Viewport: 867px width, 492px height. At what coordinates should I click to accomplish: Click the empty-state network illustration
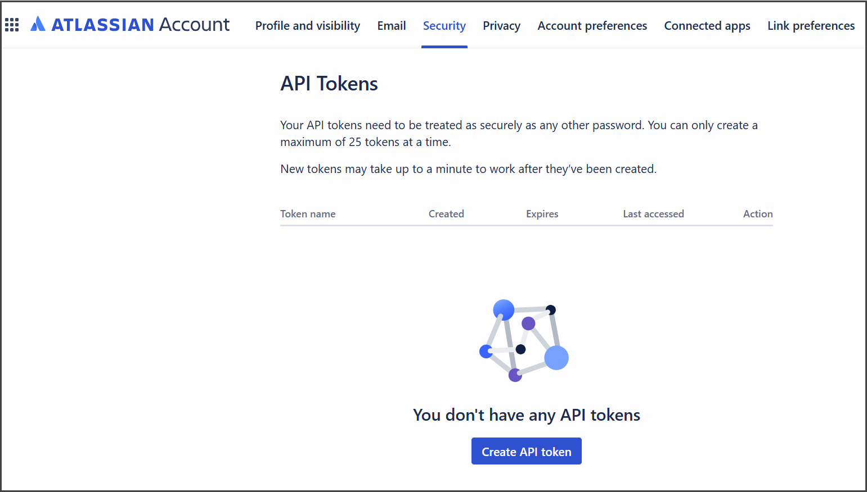pos(524,340)
